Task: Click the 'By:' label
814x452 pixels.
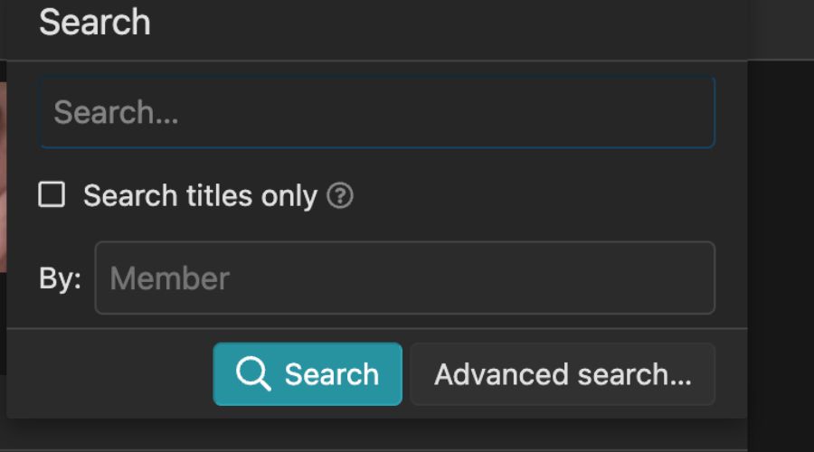Action: (x=60, y=278)
